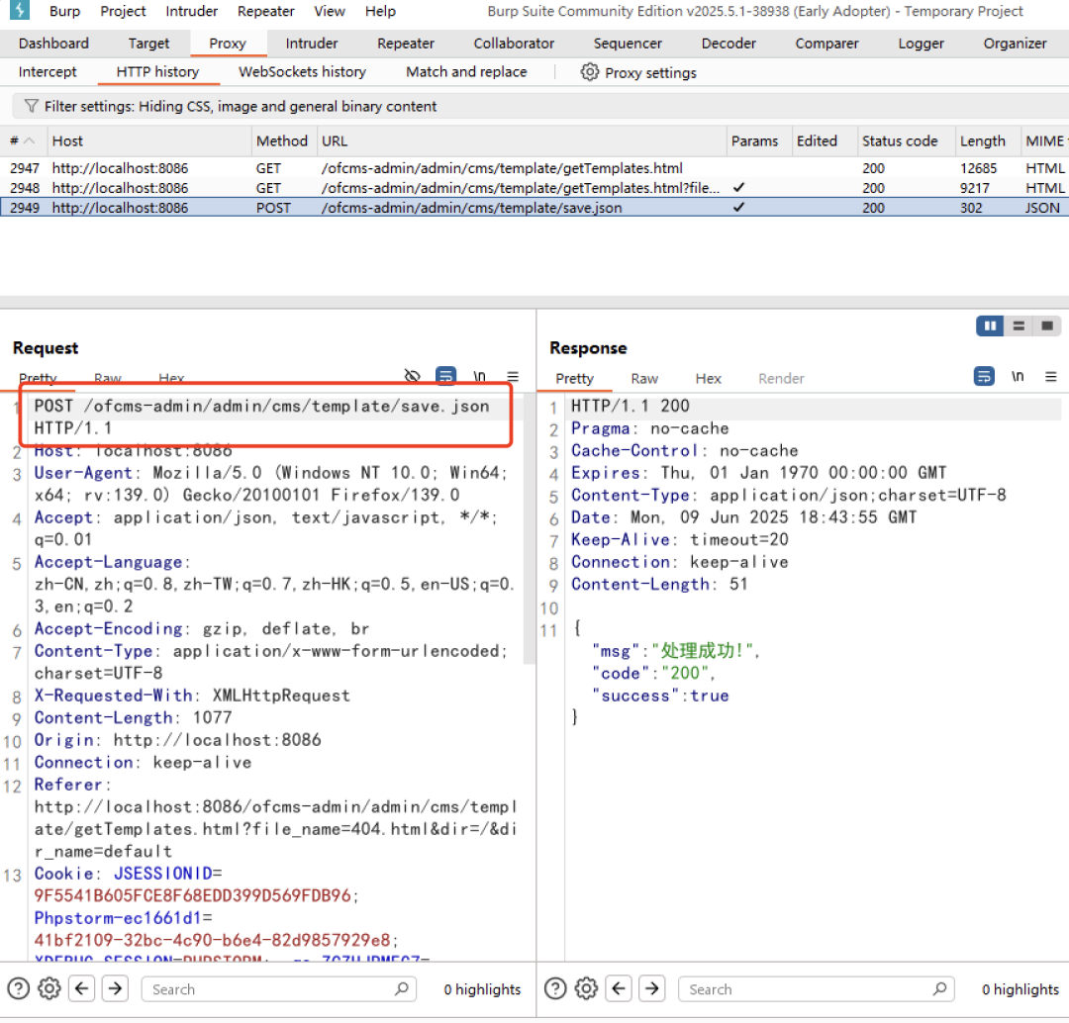The height and width of the screenshot is (1023, 1069).
Task: Click the magnifier icon in Request search
Action: click(402, 988)
